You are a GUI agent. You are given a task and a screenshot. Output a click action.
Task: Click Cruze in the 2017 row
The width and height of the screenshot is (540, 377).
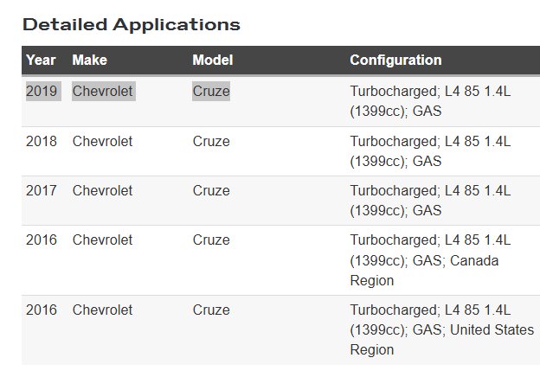pyautogui.click(x=211, y=190)
